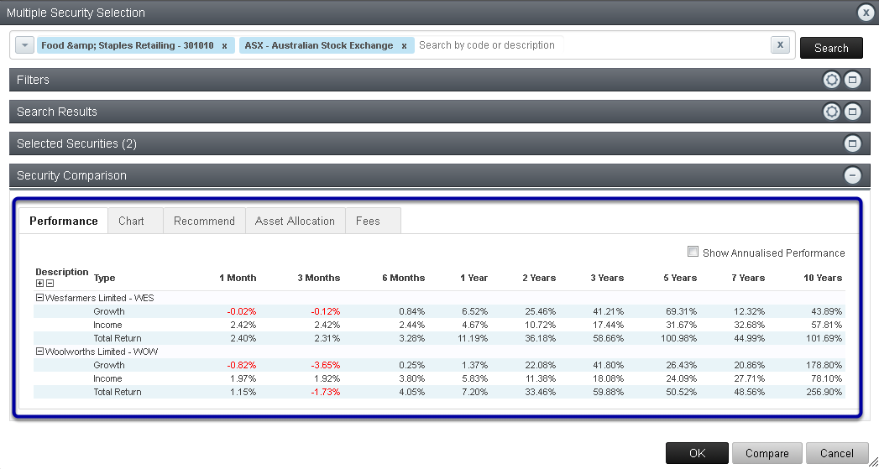
Task: Click the Cancel button
Action: point(836,453)
